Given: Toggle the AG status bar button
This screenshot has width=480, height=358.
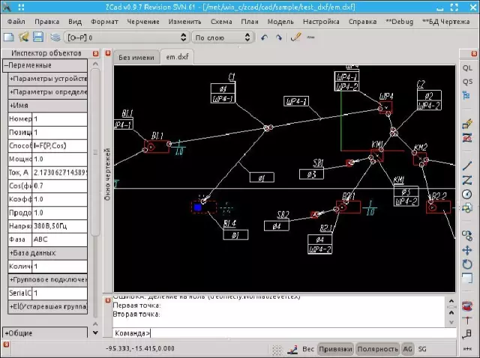Looking at the screenshot, I should tap(408, 349).
